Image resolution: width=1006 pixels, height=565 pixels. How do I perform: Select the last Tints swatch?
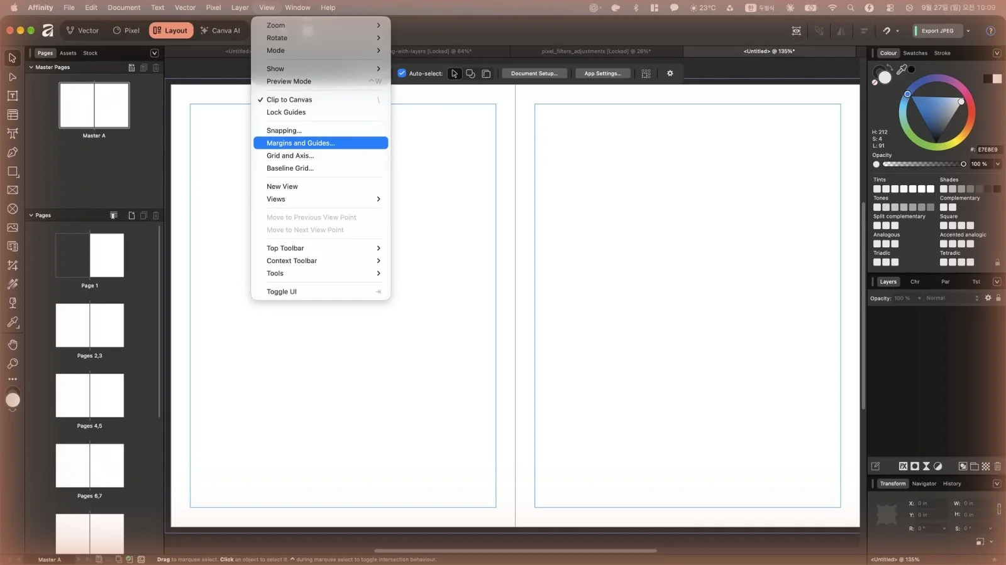click(930, 189)
